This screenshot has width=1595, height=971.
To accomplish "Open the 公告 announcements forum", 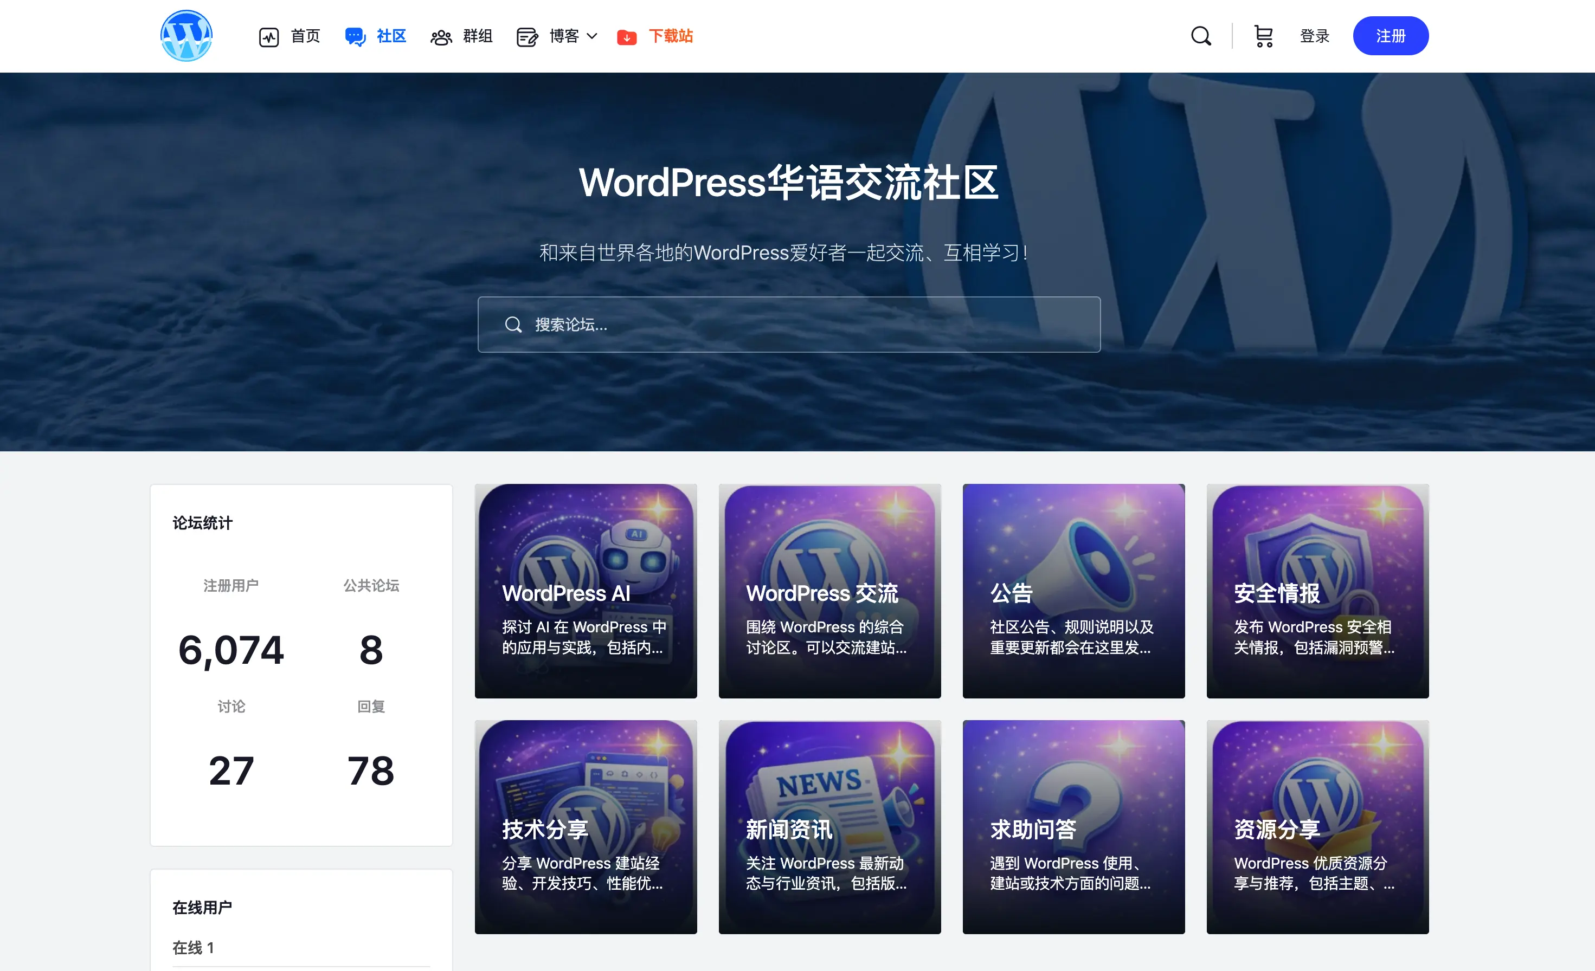I will pyautogui.click(x=1073, y=591).
